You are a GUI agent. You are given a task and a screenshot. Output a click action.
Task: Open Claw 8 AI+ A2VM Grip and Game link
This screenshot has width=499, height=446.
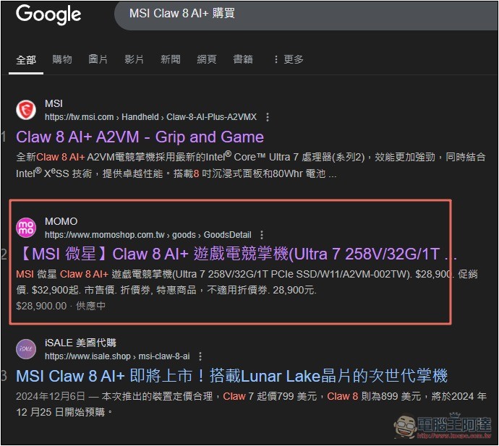(140, 137)
